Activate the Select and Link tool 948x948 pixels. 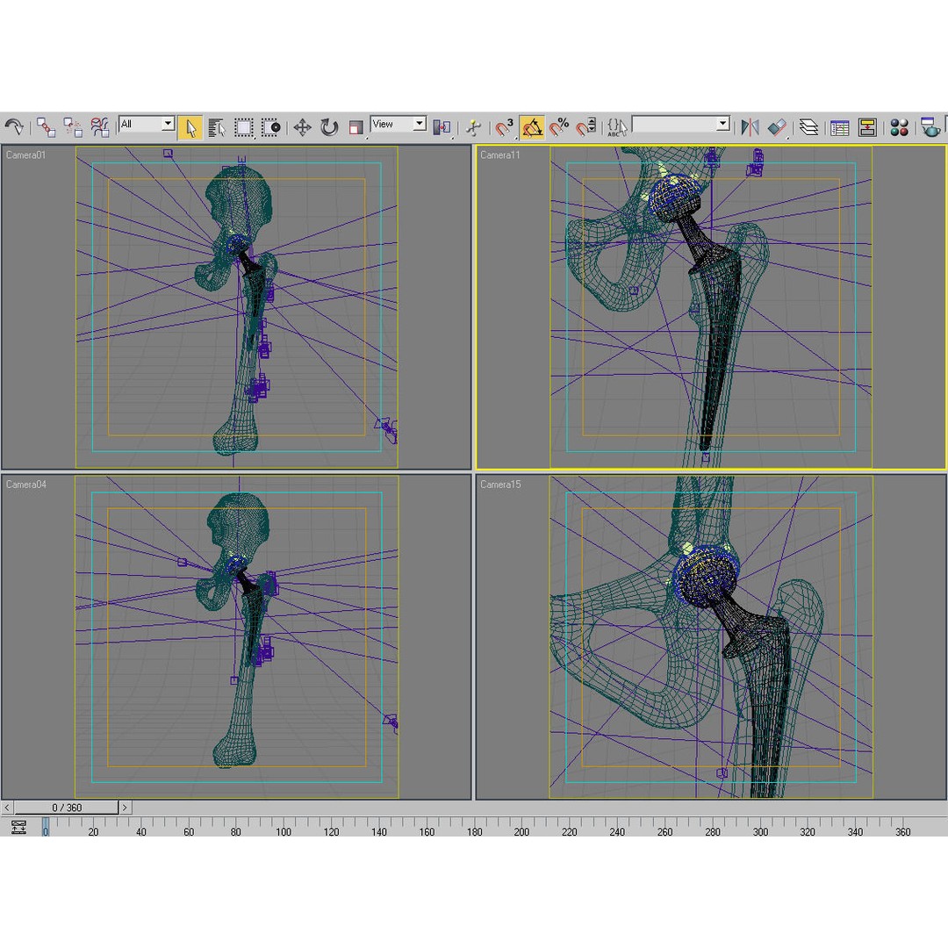coord(46,127)
